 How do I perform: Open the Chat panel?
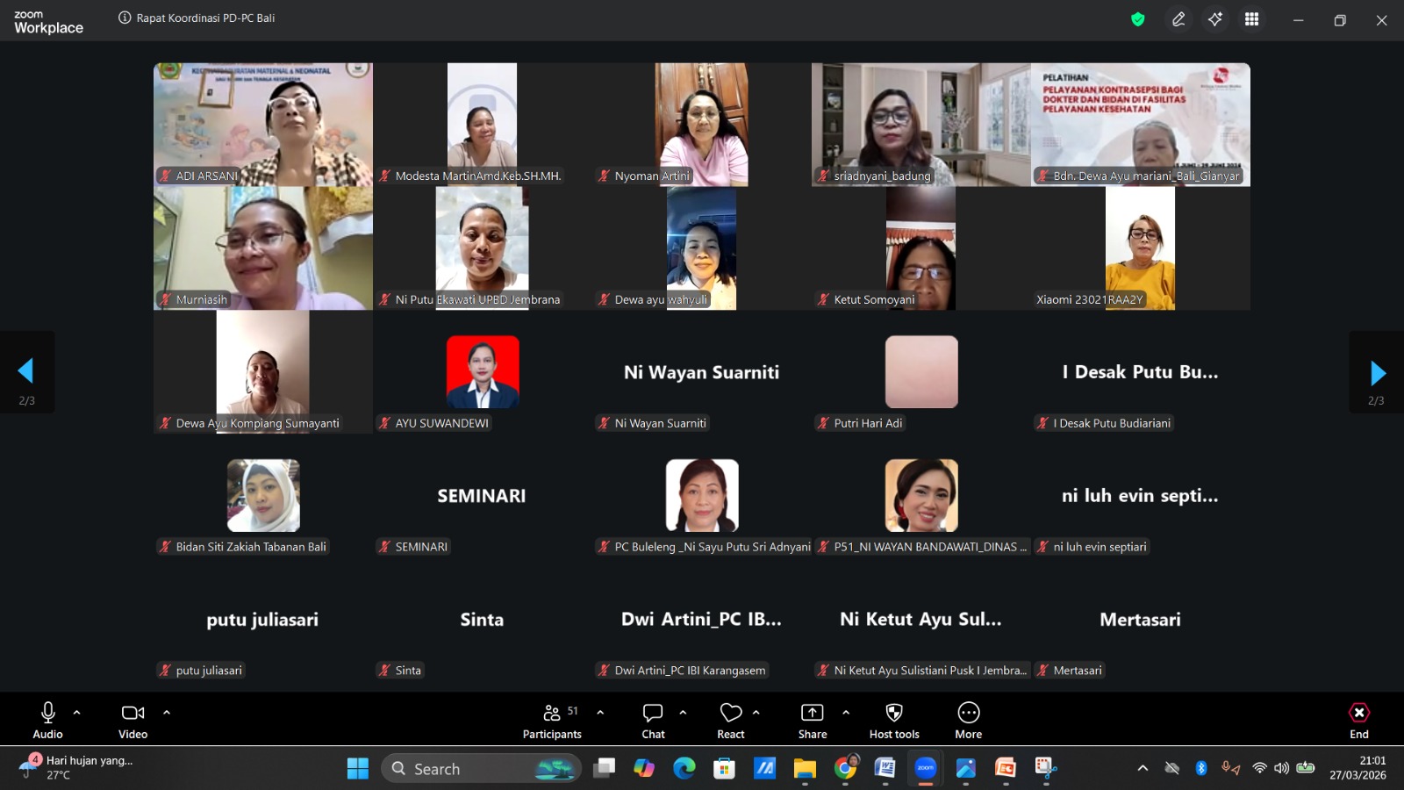pos(653,720)
